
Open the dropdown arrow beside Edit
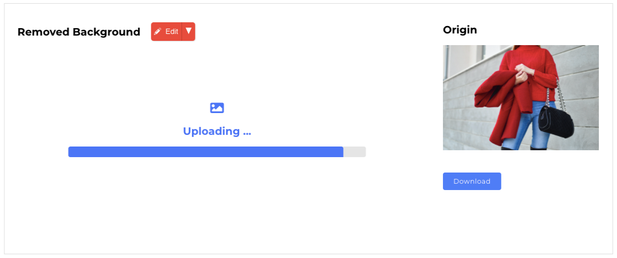point(188,31)
